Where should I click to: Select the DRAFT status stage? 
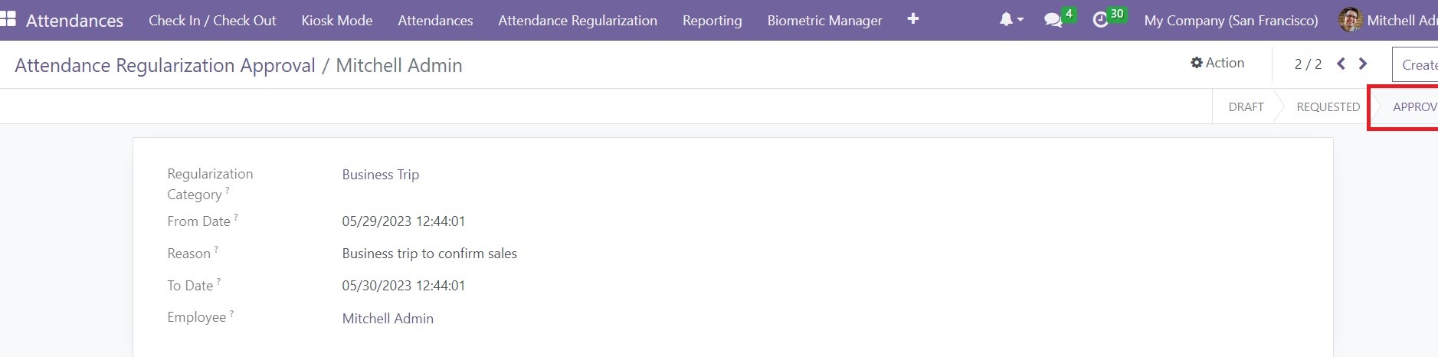(x=1246, y=107)
